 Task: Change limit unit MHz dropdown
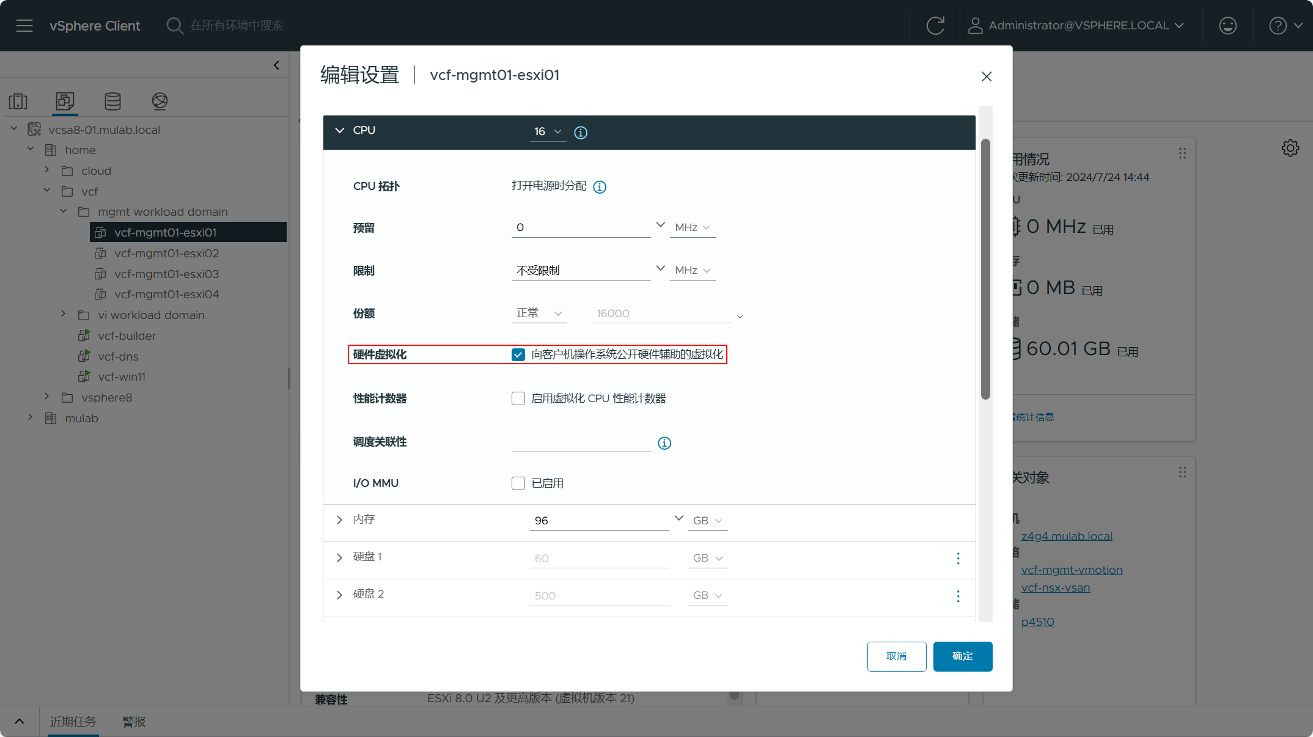[693, 270]
